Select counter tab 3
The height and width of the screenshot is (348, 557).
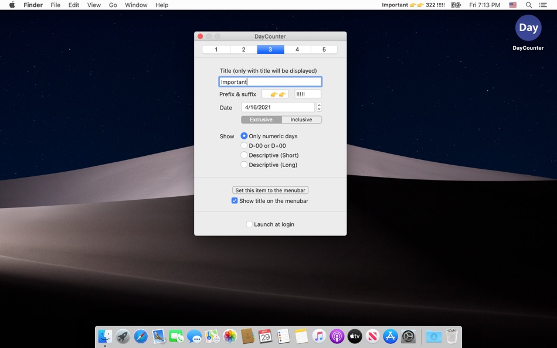[x=270, y=49]
